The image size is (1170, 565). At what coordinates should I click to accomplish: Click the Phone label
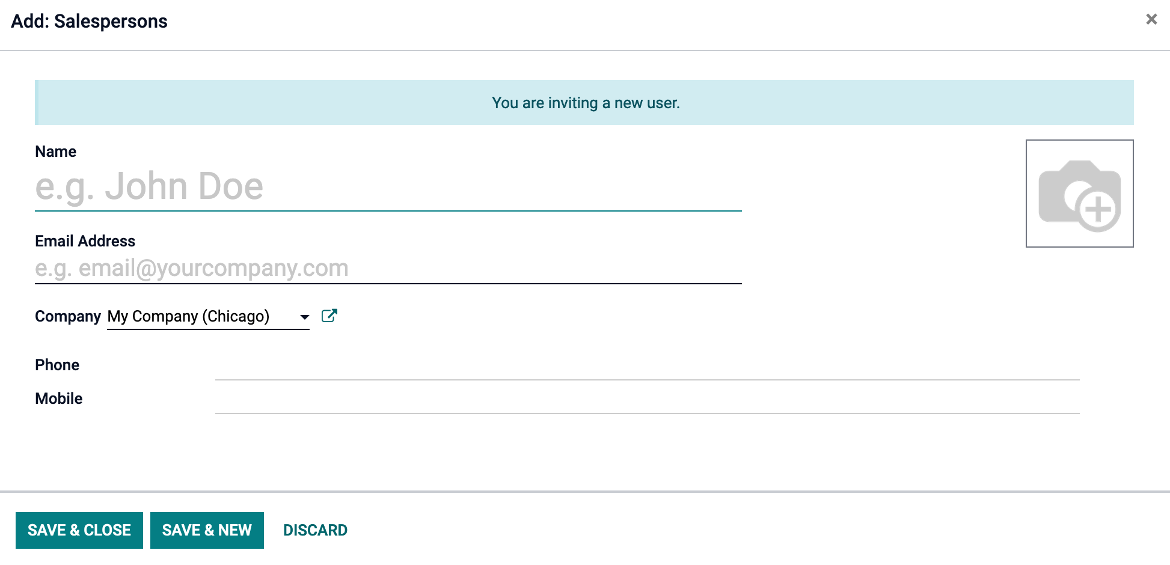[57, 365]
